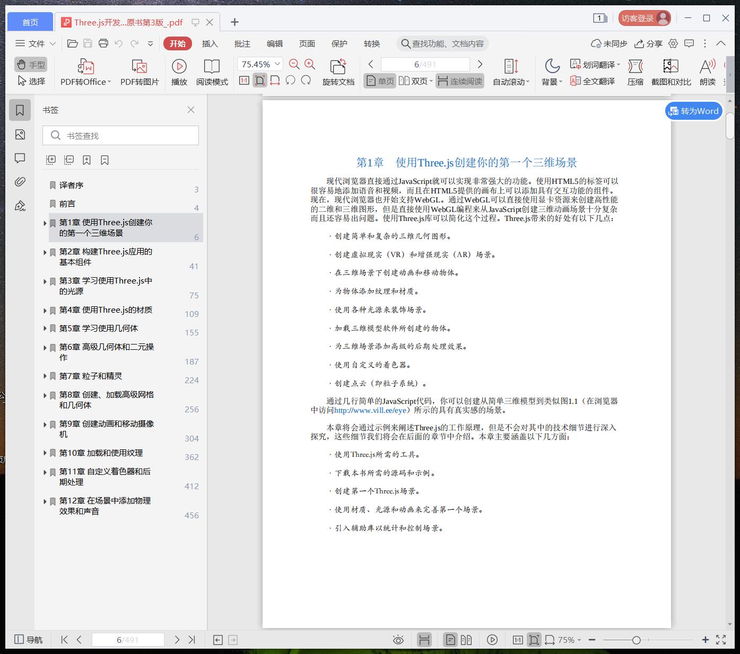The width and height of the screenshot is (740, 654).
Task: Go to next page arrow in toolbar
Action: tap(480, 64)
